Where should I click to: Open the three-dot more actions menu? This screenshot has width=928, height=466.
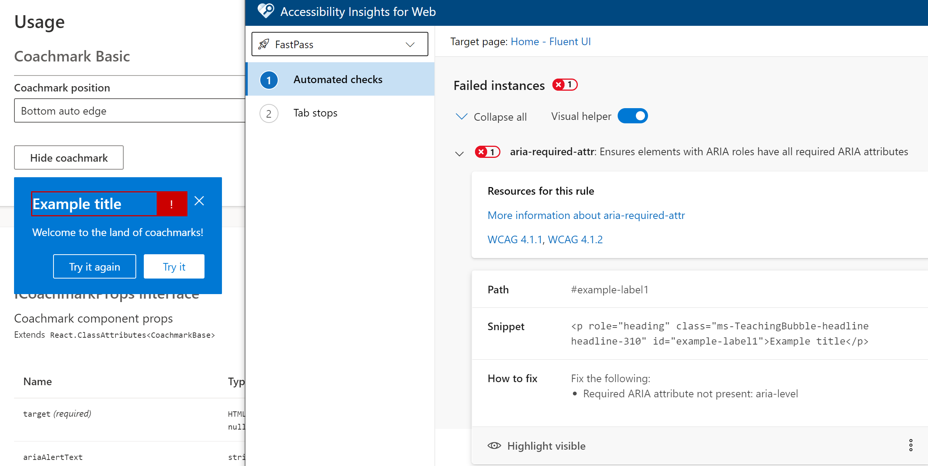(911, 445)
